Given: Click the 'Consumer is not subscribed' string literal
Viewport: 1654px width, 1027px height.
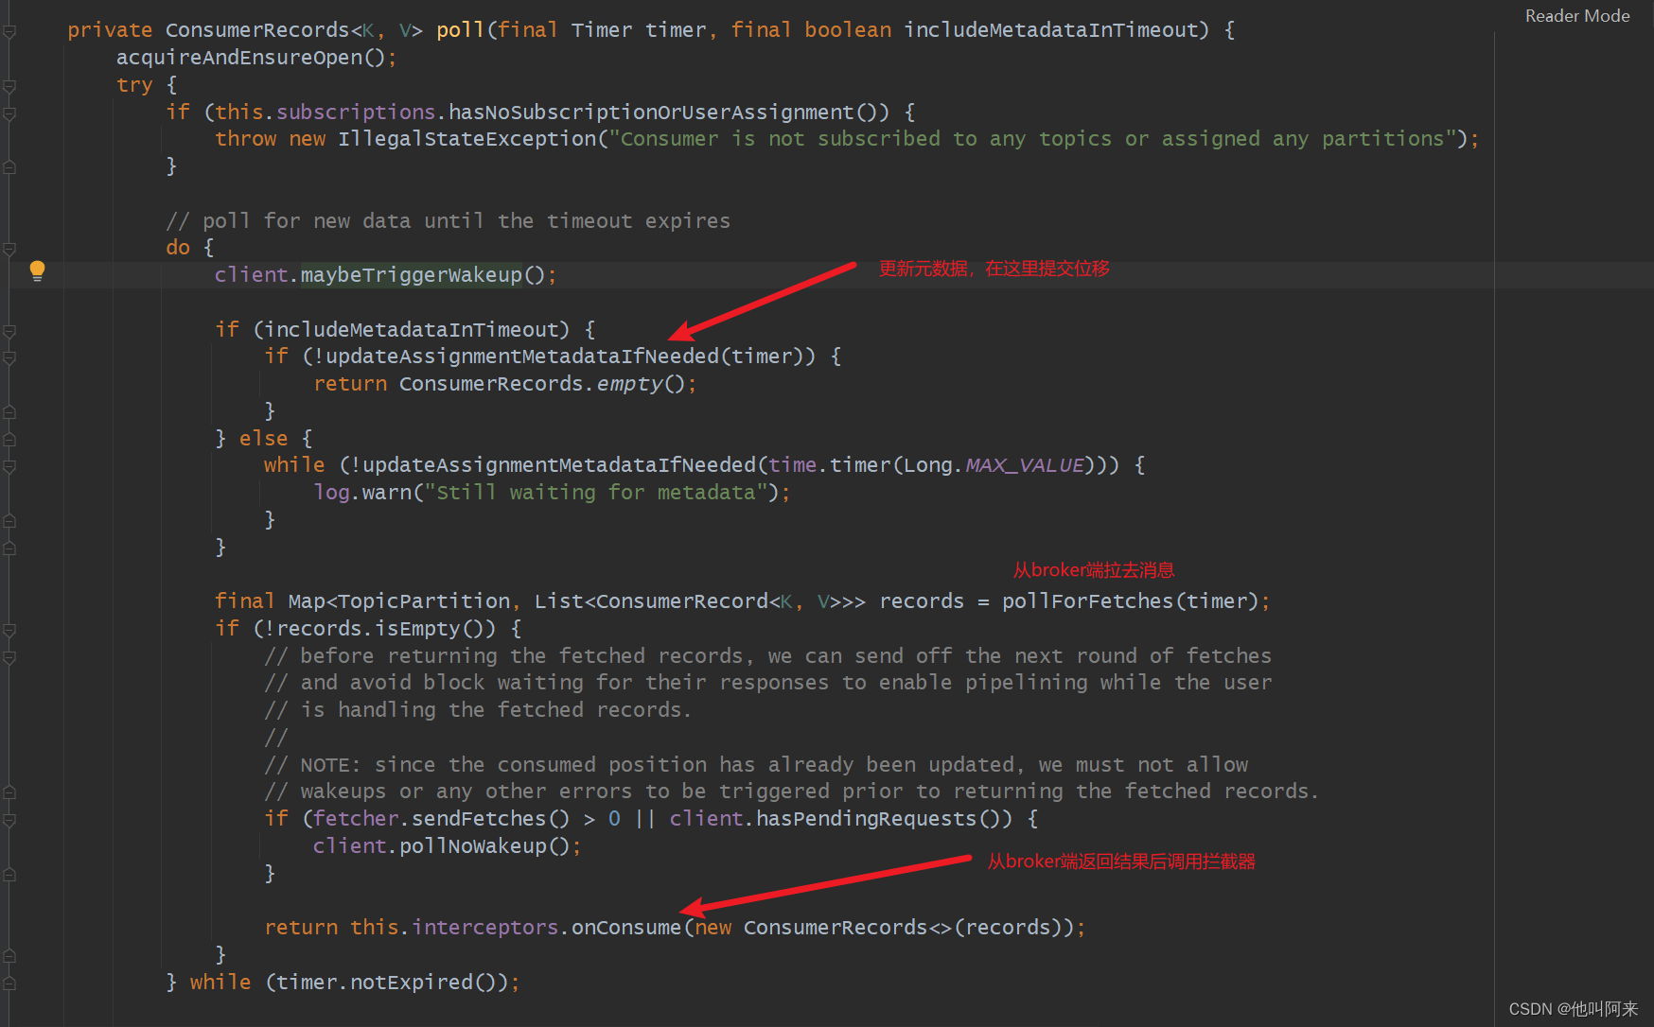Looking at the screenshot, I should (x=1034, y=139).
